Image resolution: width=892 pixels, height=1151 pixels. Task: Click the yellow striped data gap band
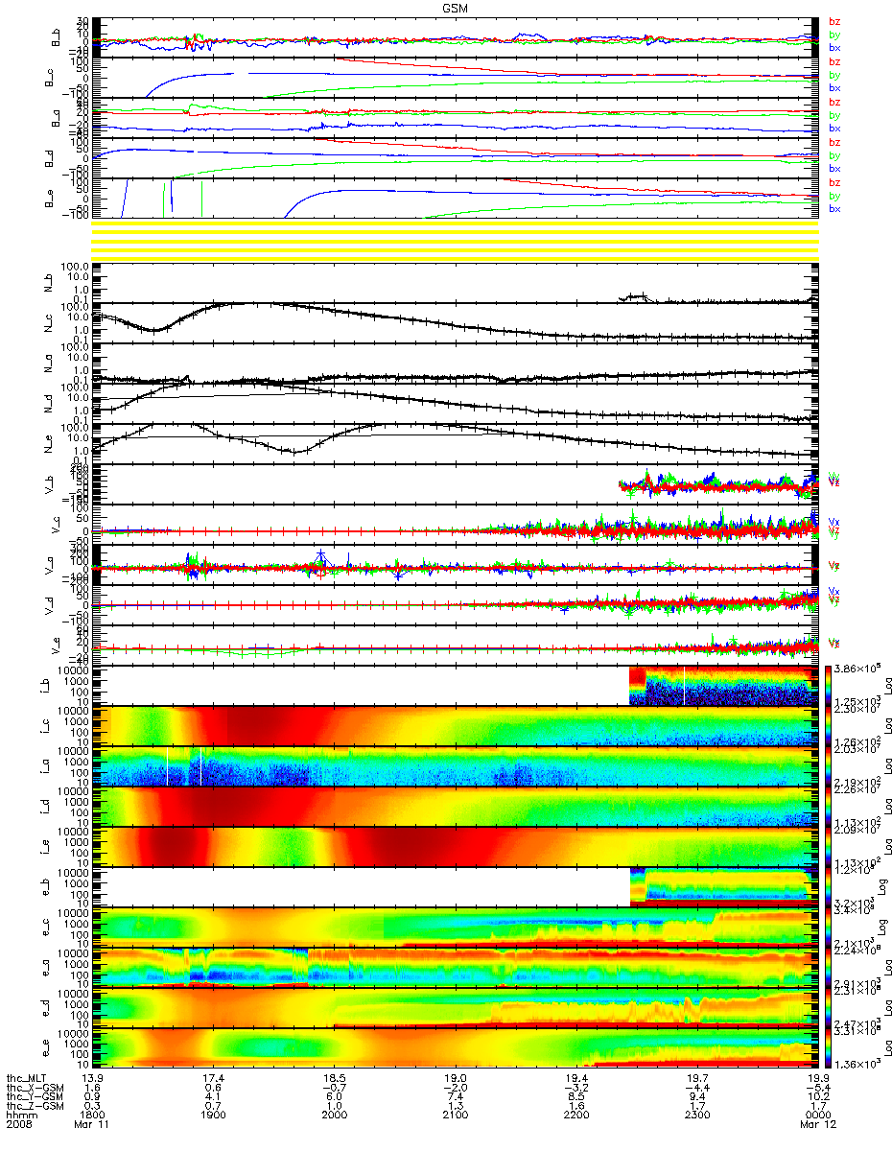pyautogui.click(x=457, y=240)
